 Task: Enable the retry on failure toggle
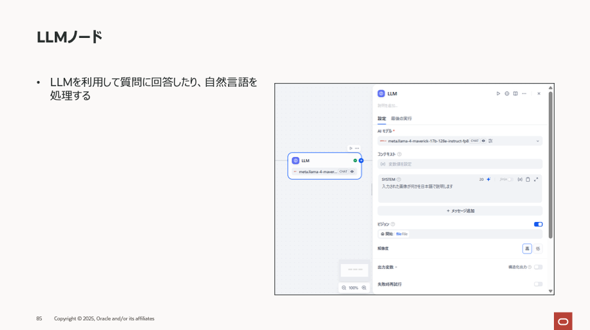point(538,284)
